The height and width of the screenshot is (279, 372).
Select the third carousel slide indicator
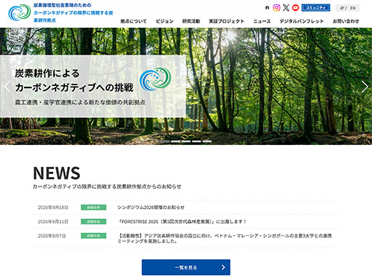tap(186, 141)
